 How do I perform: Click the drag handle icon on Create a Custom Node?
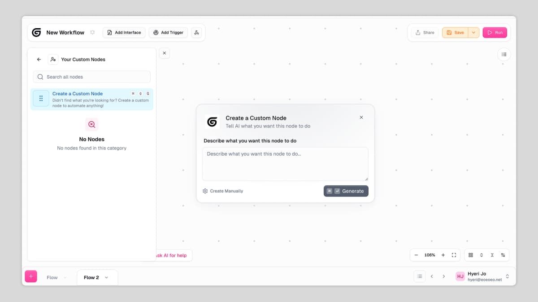tap(41, 98)
